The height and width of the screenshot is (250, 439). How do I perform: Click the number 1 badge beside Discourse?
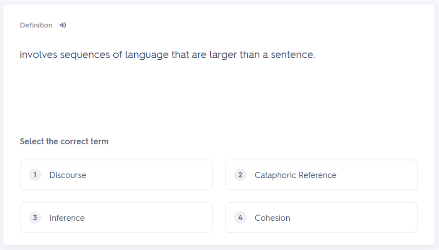click(35, 175)
